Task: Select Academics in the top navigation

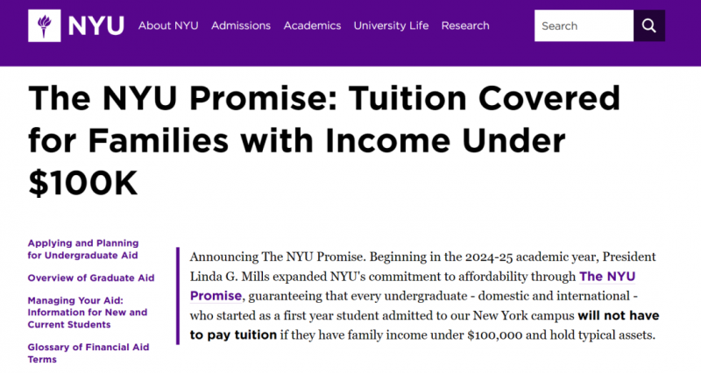Action: [x=312, y=26]
